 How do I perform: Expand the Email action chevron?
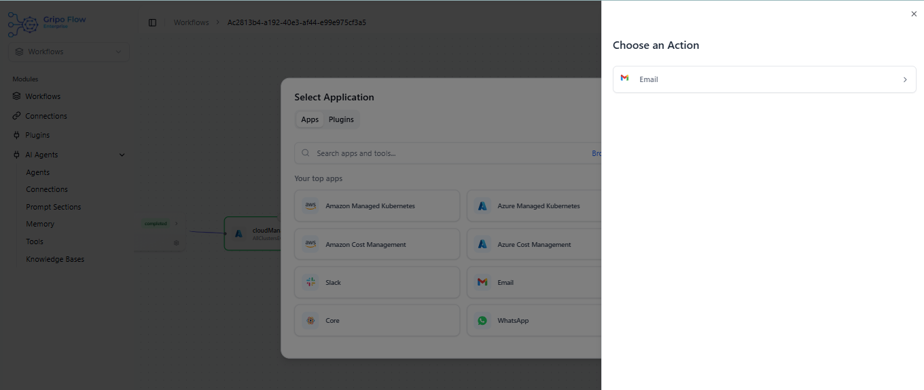(x=904, y=79)
